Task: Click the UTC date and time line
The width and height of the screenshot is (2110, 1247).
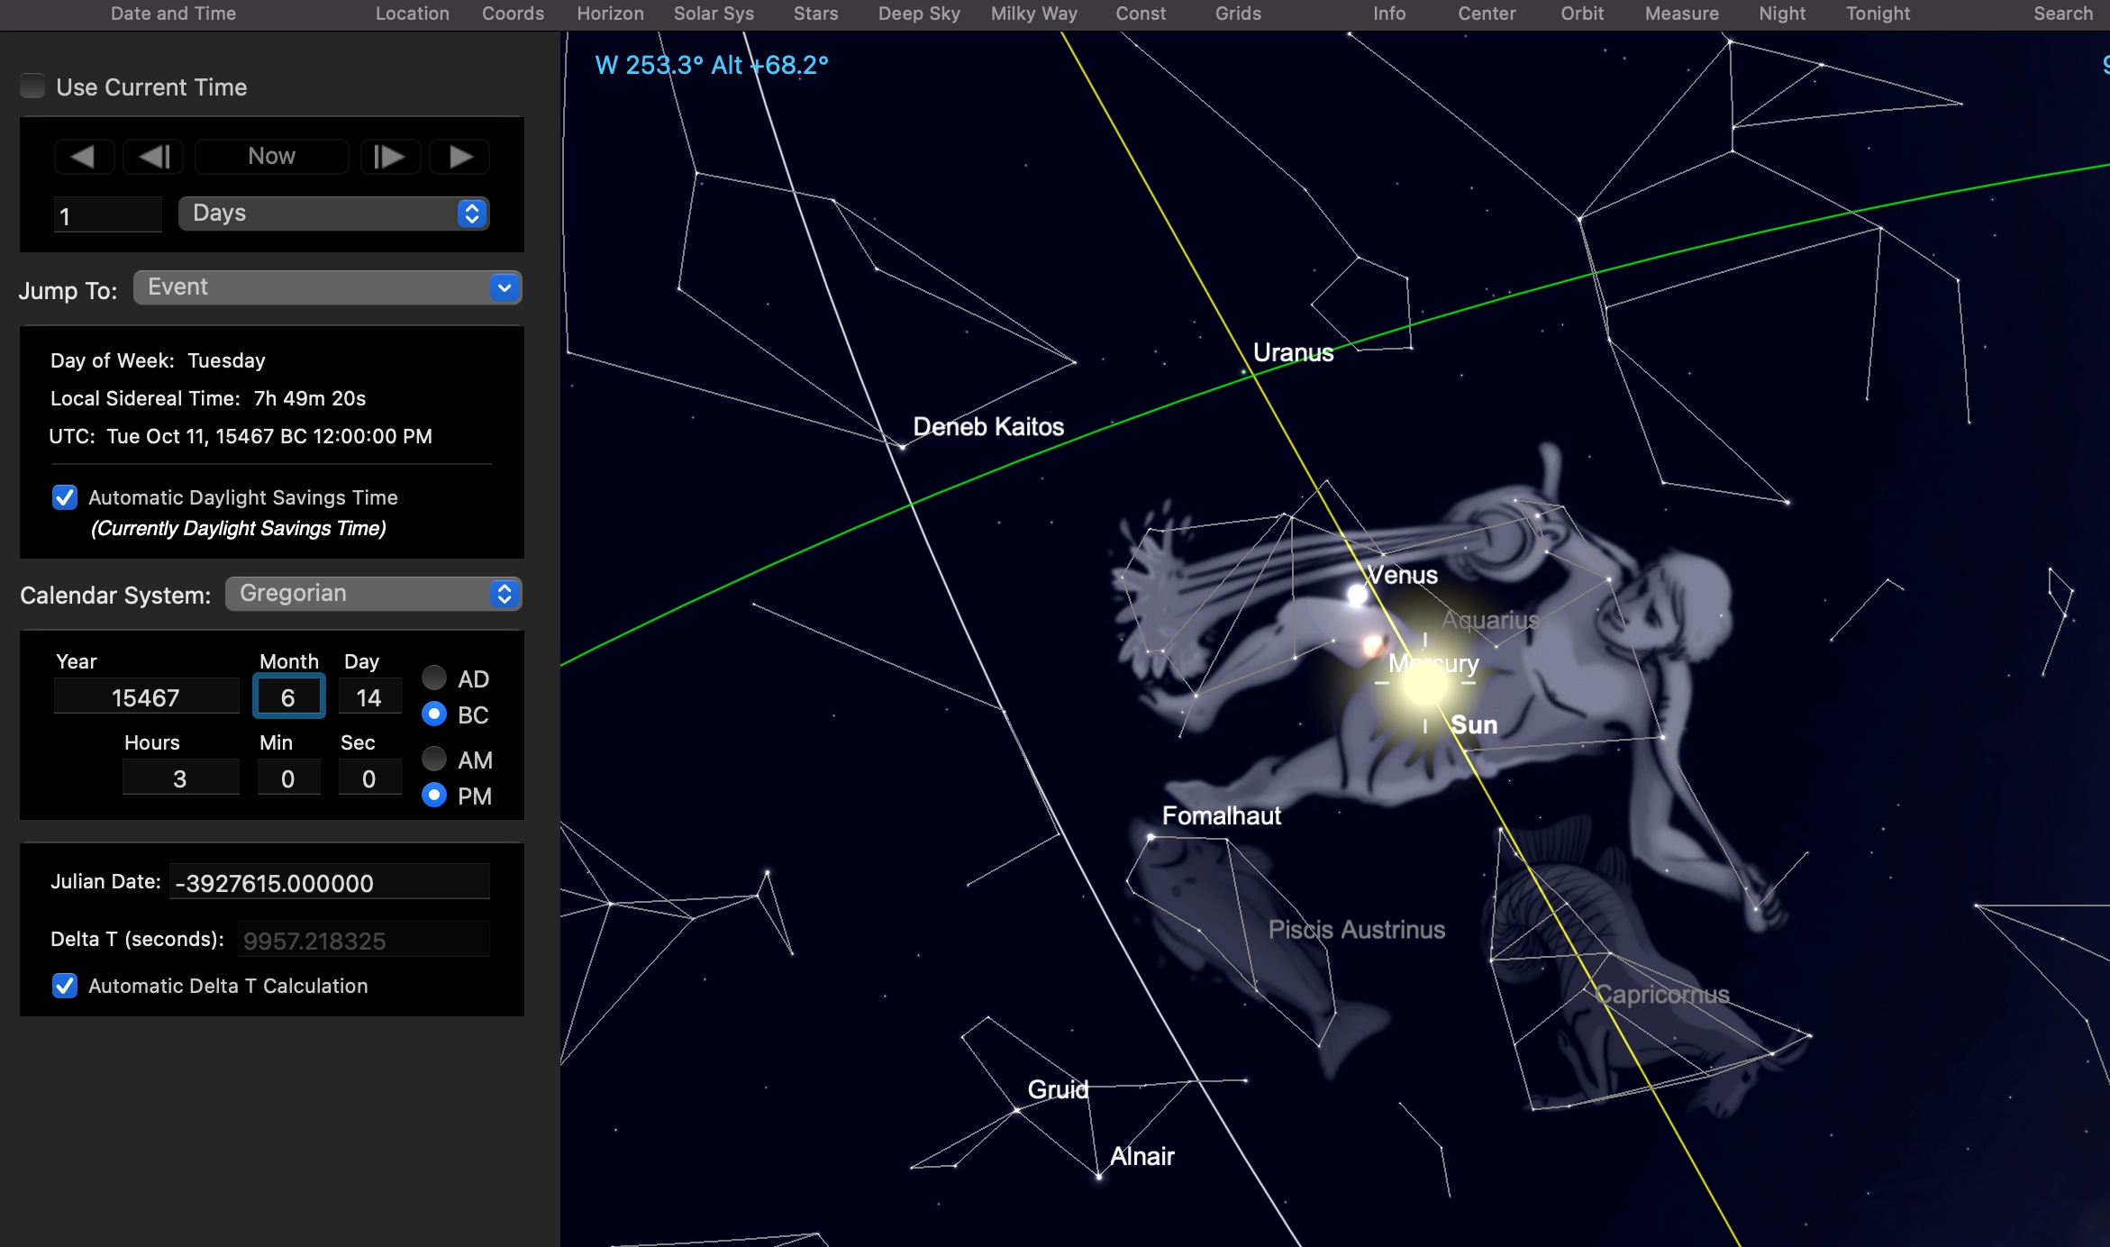Action: (241, 437)
